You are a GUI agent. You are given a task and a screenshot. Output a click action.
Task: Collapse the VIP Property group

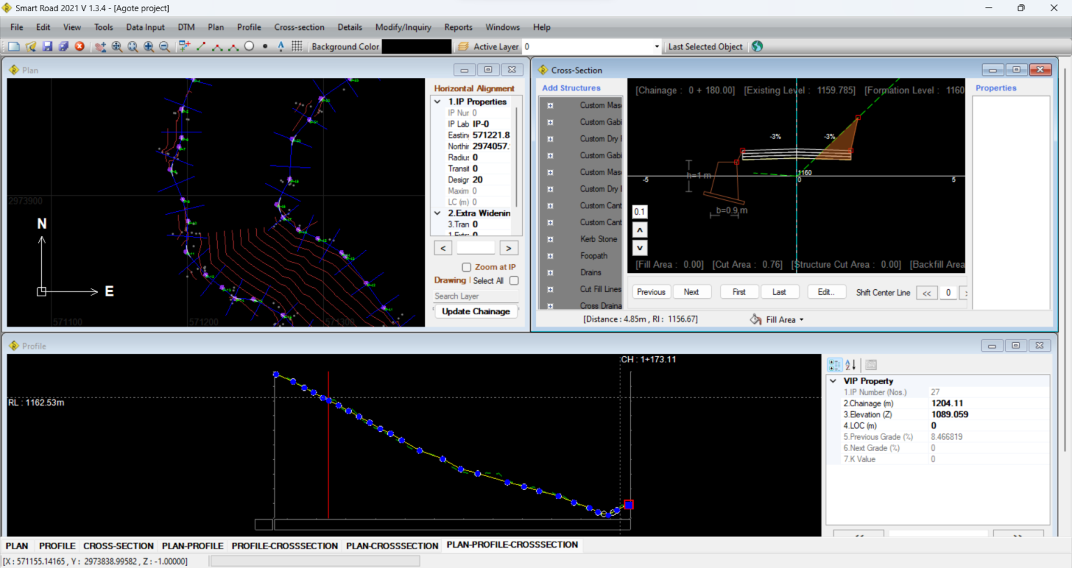point(833,381)
